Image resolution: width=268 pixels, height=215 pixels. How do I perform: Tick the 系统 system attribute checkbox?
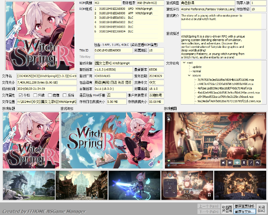point(65,95)
